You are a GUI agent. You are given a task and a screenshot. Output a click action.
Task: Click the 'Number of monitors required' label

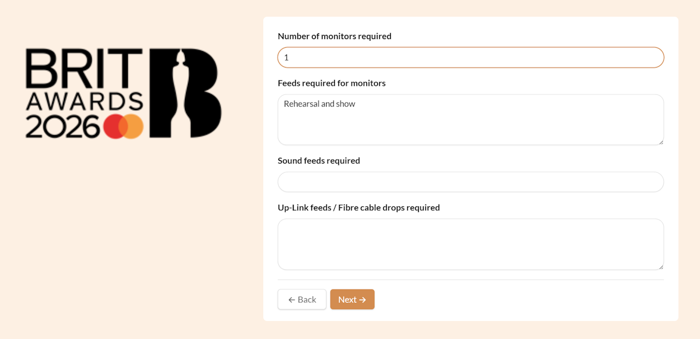pos(334,36)
